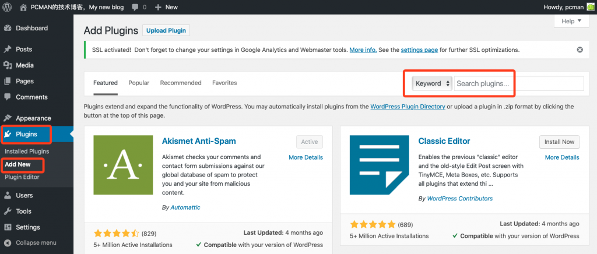
Task: Click the WordPress logo icon
Action: (x=8, y=7)
